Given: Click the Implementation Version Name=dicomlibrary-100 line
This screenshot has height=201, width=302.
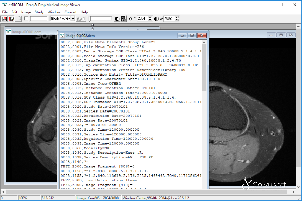Looking at the screenshot, I should 123,70.
